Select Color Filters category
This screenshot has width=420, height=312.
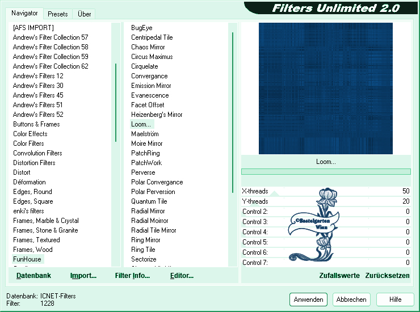[x=28, y=144]
